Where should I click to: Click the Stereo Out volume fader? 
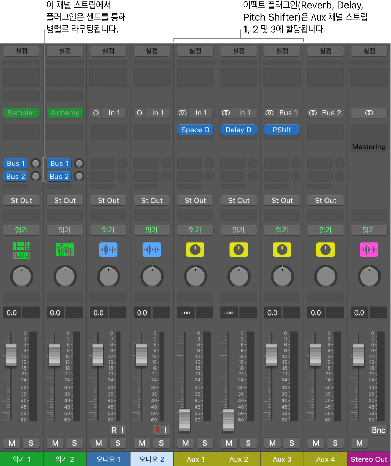point(359,355)
